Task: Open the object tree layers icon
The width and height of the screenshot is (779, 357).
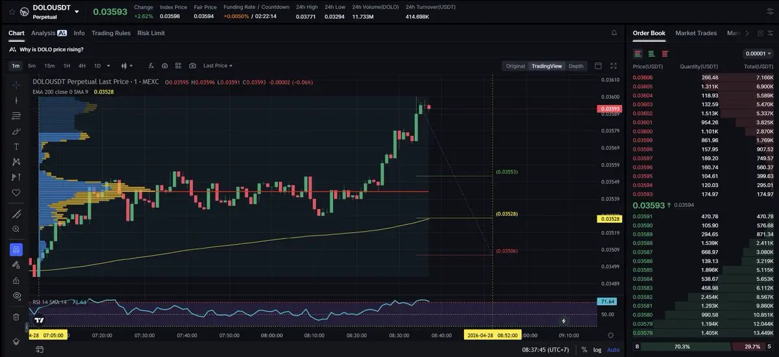Action: pyautogui.click(x=16, y=341)
